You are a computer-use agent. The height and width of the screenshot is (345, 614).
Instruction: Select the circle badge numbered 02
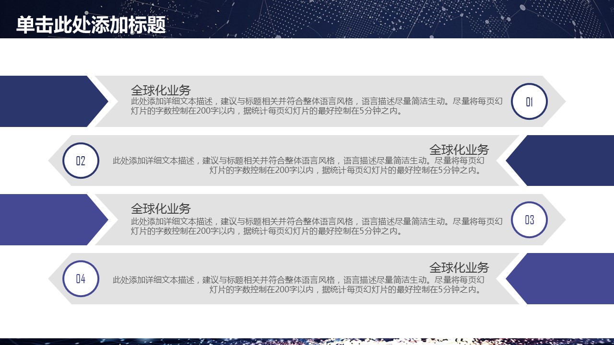pyautogui.click(x=81, y=161)
